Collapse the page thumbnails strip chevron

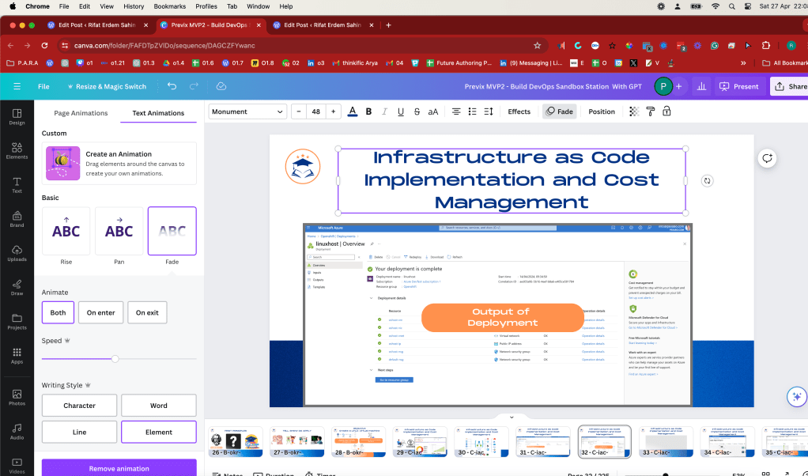point(512,417)
